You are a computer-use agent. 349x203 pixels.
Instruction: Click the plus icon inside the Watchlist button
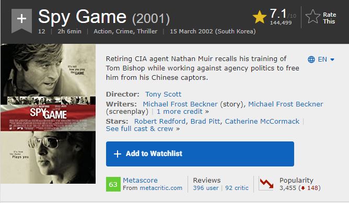pyautogui.click(x=118, y=154)
